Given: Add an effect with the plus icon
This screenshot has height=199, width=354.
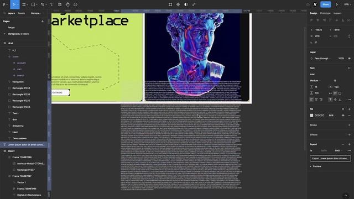Looking at the screenshot, I should click(x=349, y=135).
